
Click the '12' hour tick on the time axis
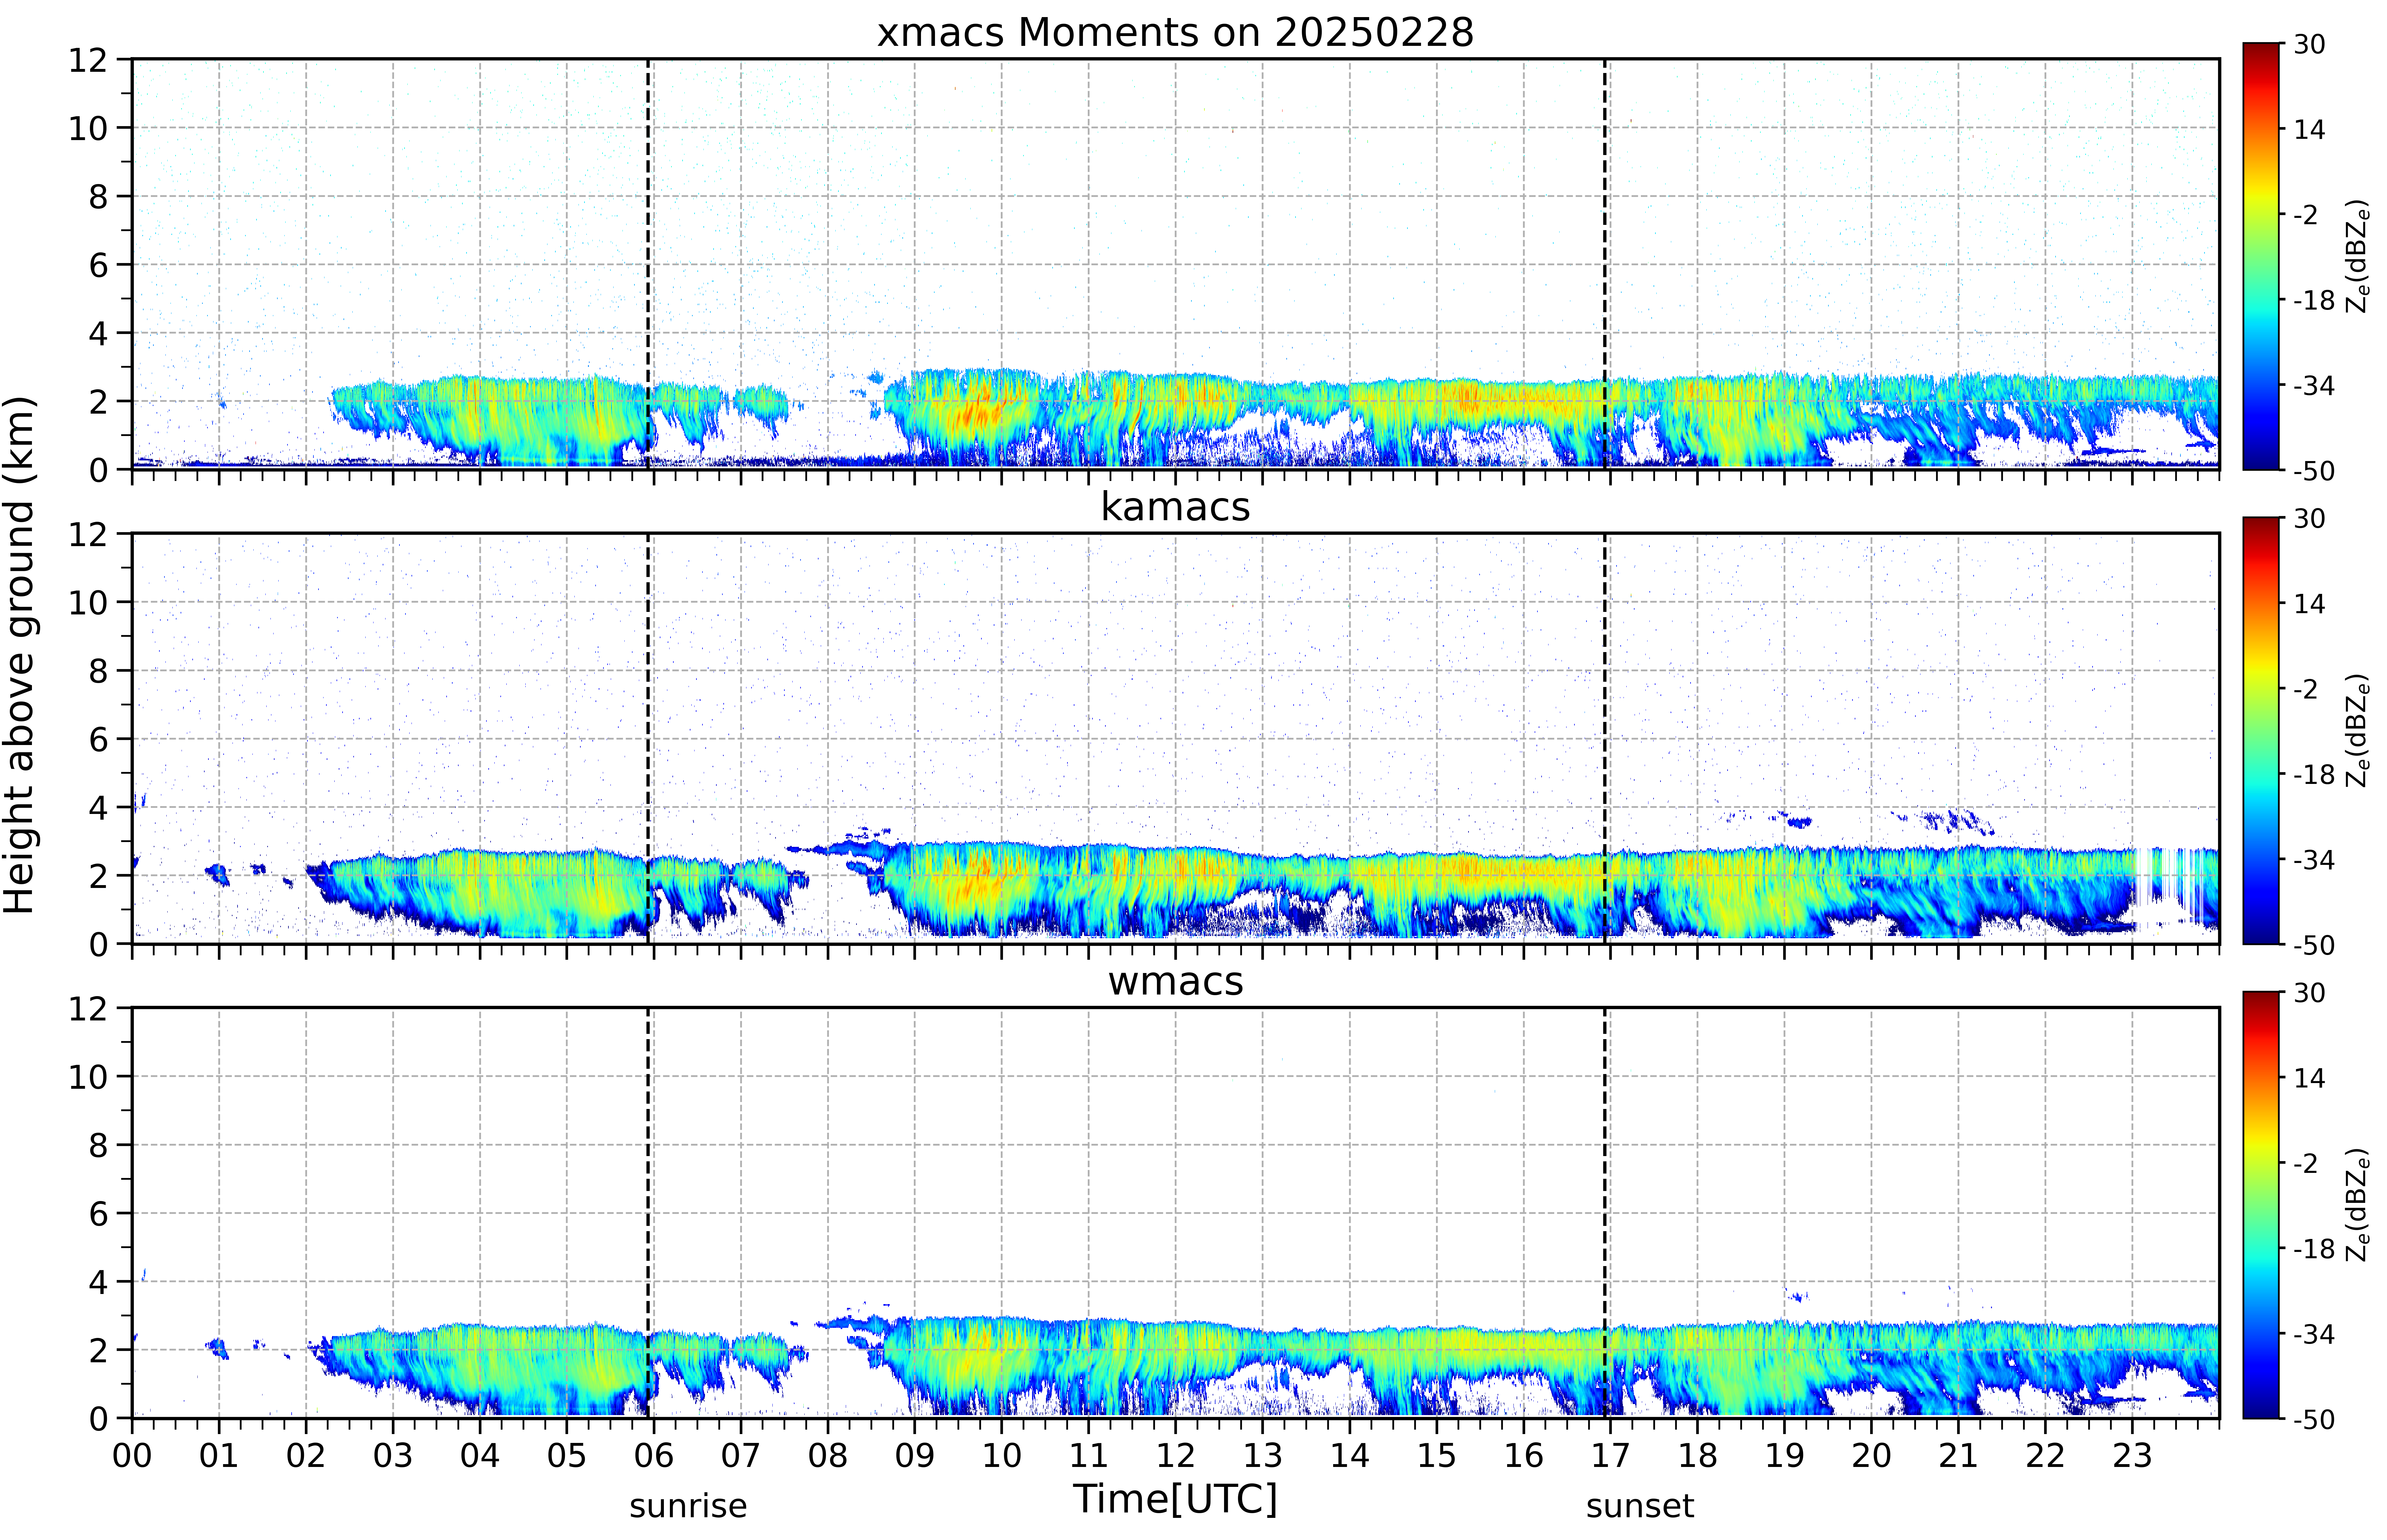[x=1176, y=1456]
